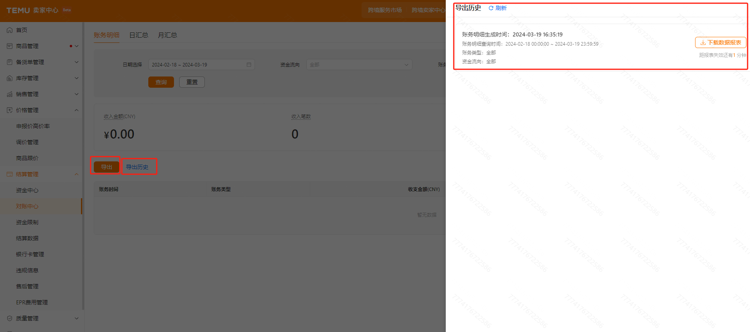Click the 重置 reset button
This screenshot has height=332, width=750.
(x=192, y=82)
